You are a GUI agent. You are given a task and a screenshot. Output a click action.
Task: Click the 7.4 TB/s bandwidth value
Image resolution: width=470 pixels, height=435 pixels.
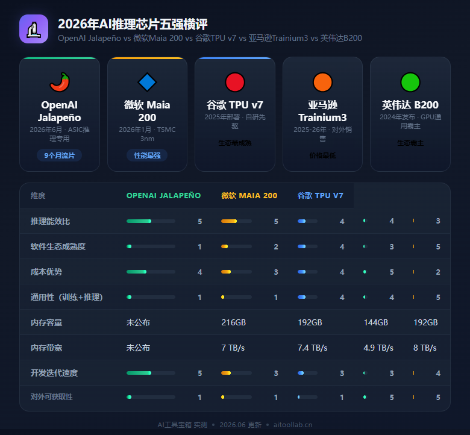pos(312,348)
